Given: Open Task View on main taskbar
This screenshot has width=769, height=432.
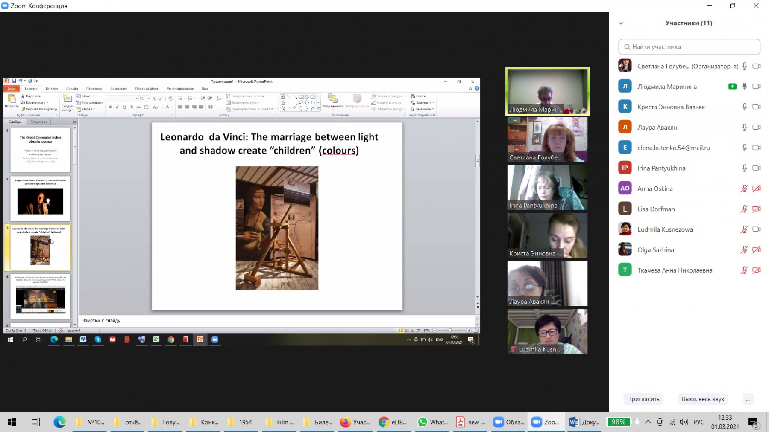Looking at the screenshot, I should click(36, 422).
